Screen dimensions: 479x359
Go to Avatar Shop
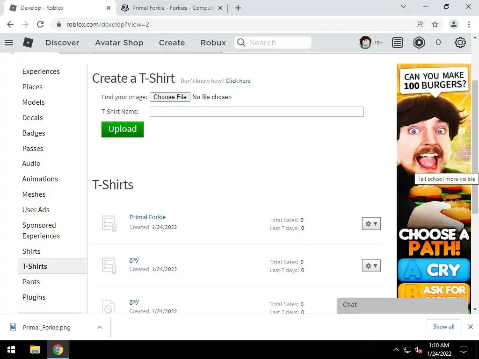(119, 43)
